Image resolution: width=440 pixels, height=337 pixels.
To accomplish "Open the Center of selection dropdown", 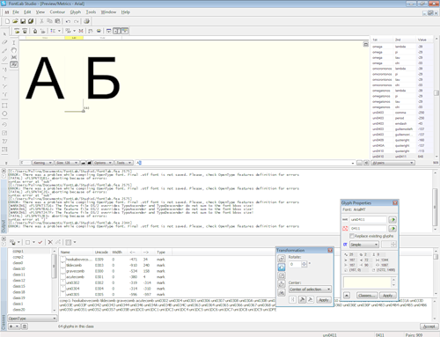I will (310, 289).
